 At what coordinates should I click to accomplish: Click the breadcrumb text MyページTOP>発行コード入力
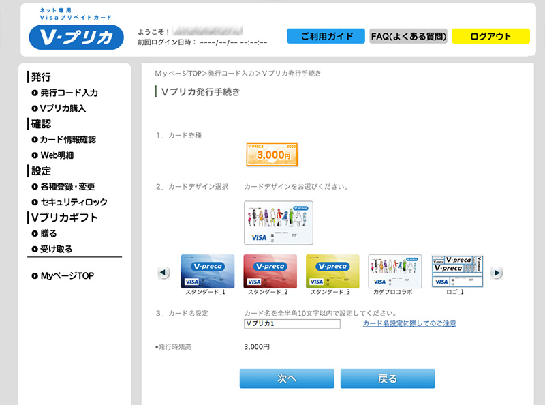(205, 74)
